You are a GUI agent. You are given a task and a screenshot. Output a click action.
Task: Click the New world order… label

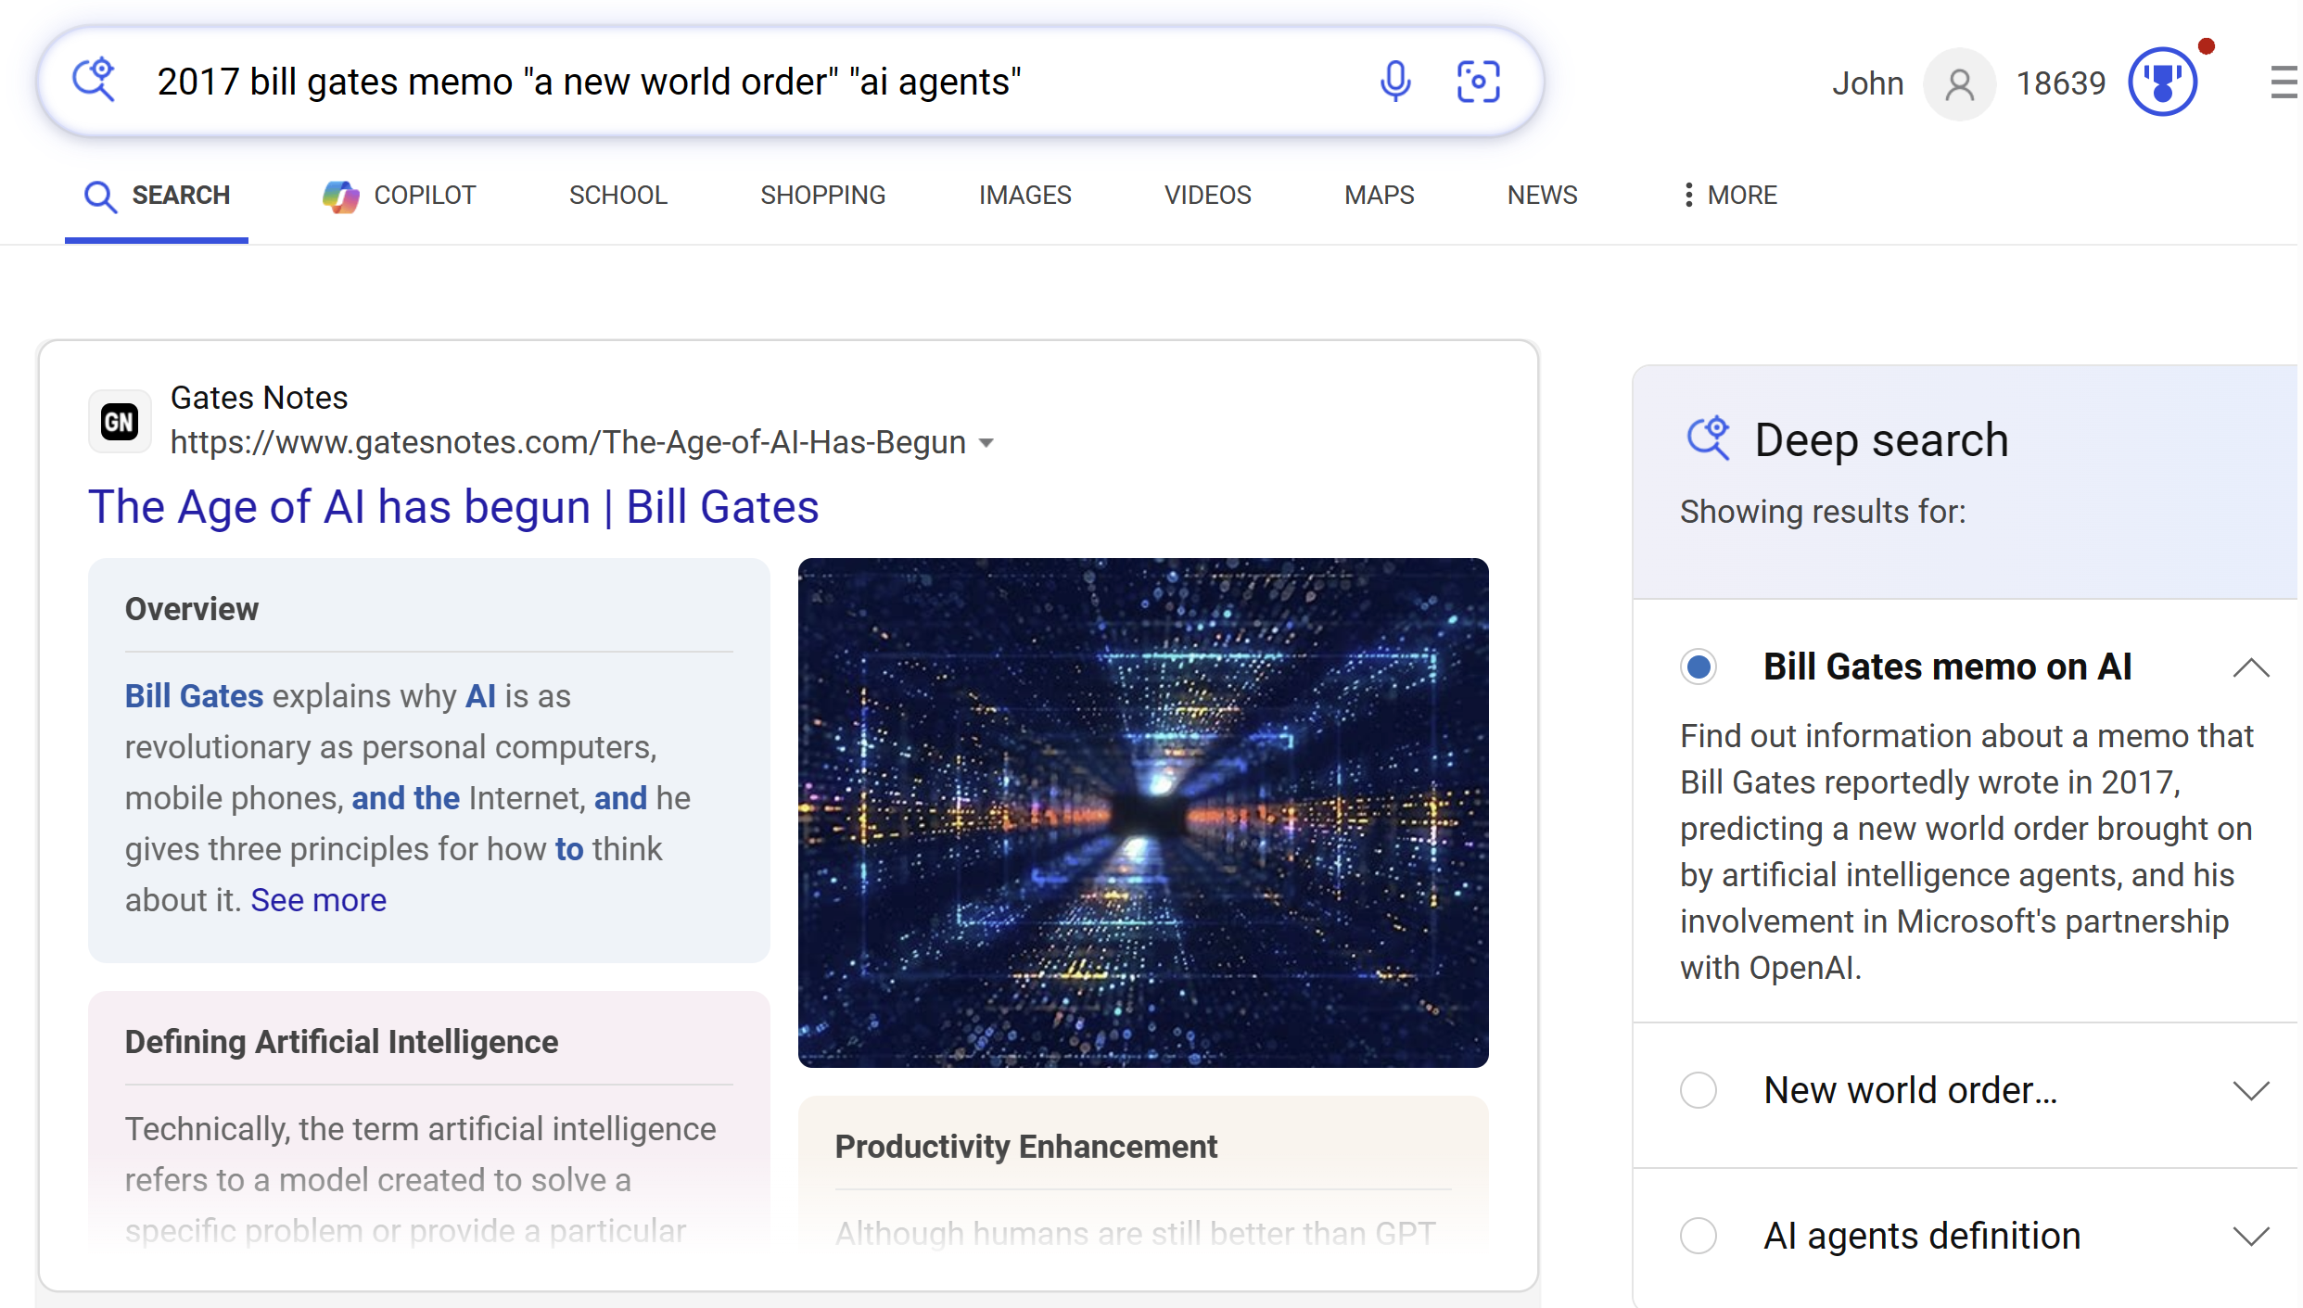point(1911,1090)
